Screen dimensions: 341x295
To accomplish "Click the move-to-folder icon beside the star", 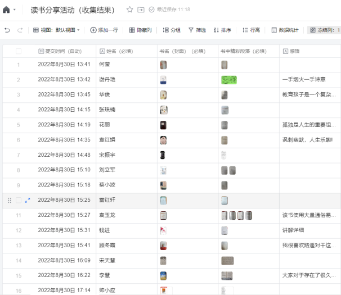I will [x=141, y=10].
